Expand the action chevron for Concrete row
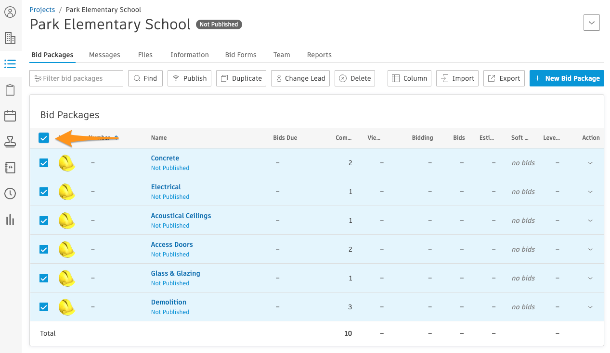 590,163
